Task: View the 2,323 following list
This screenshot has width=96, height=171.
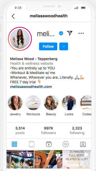Action: [77, 131]
